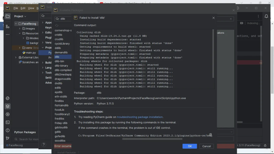
Task: Select foodlibrary2 in package list
Action: 63,114
